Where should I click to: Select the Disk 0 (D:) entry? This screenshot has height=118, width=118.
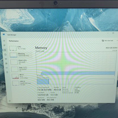22,62
